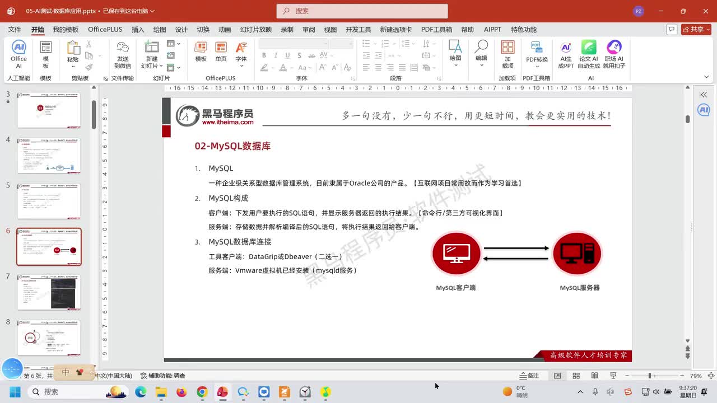Open Windows Start menu
This screenshot has height=403, width=717.
click(15, 392)
